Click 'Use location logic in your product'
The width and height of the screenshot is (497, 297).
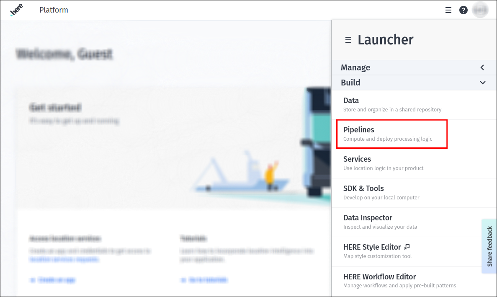point(383,168)
